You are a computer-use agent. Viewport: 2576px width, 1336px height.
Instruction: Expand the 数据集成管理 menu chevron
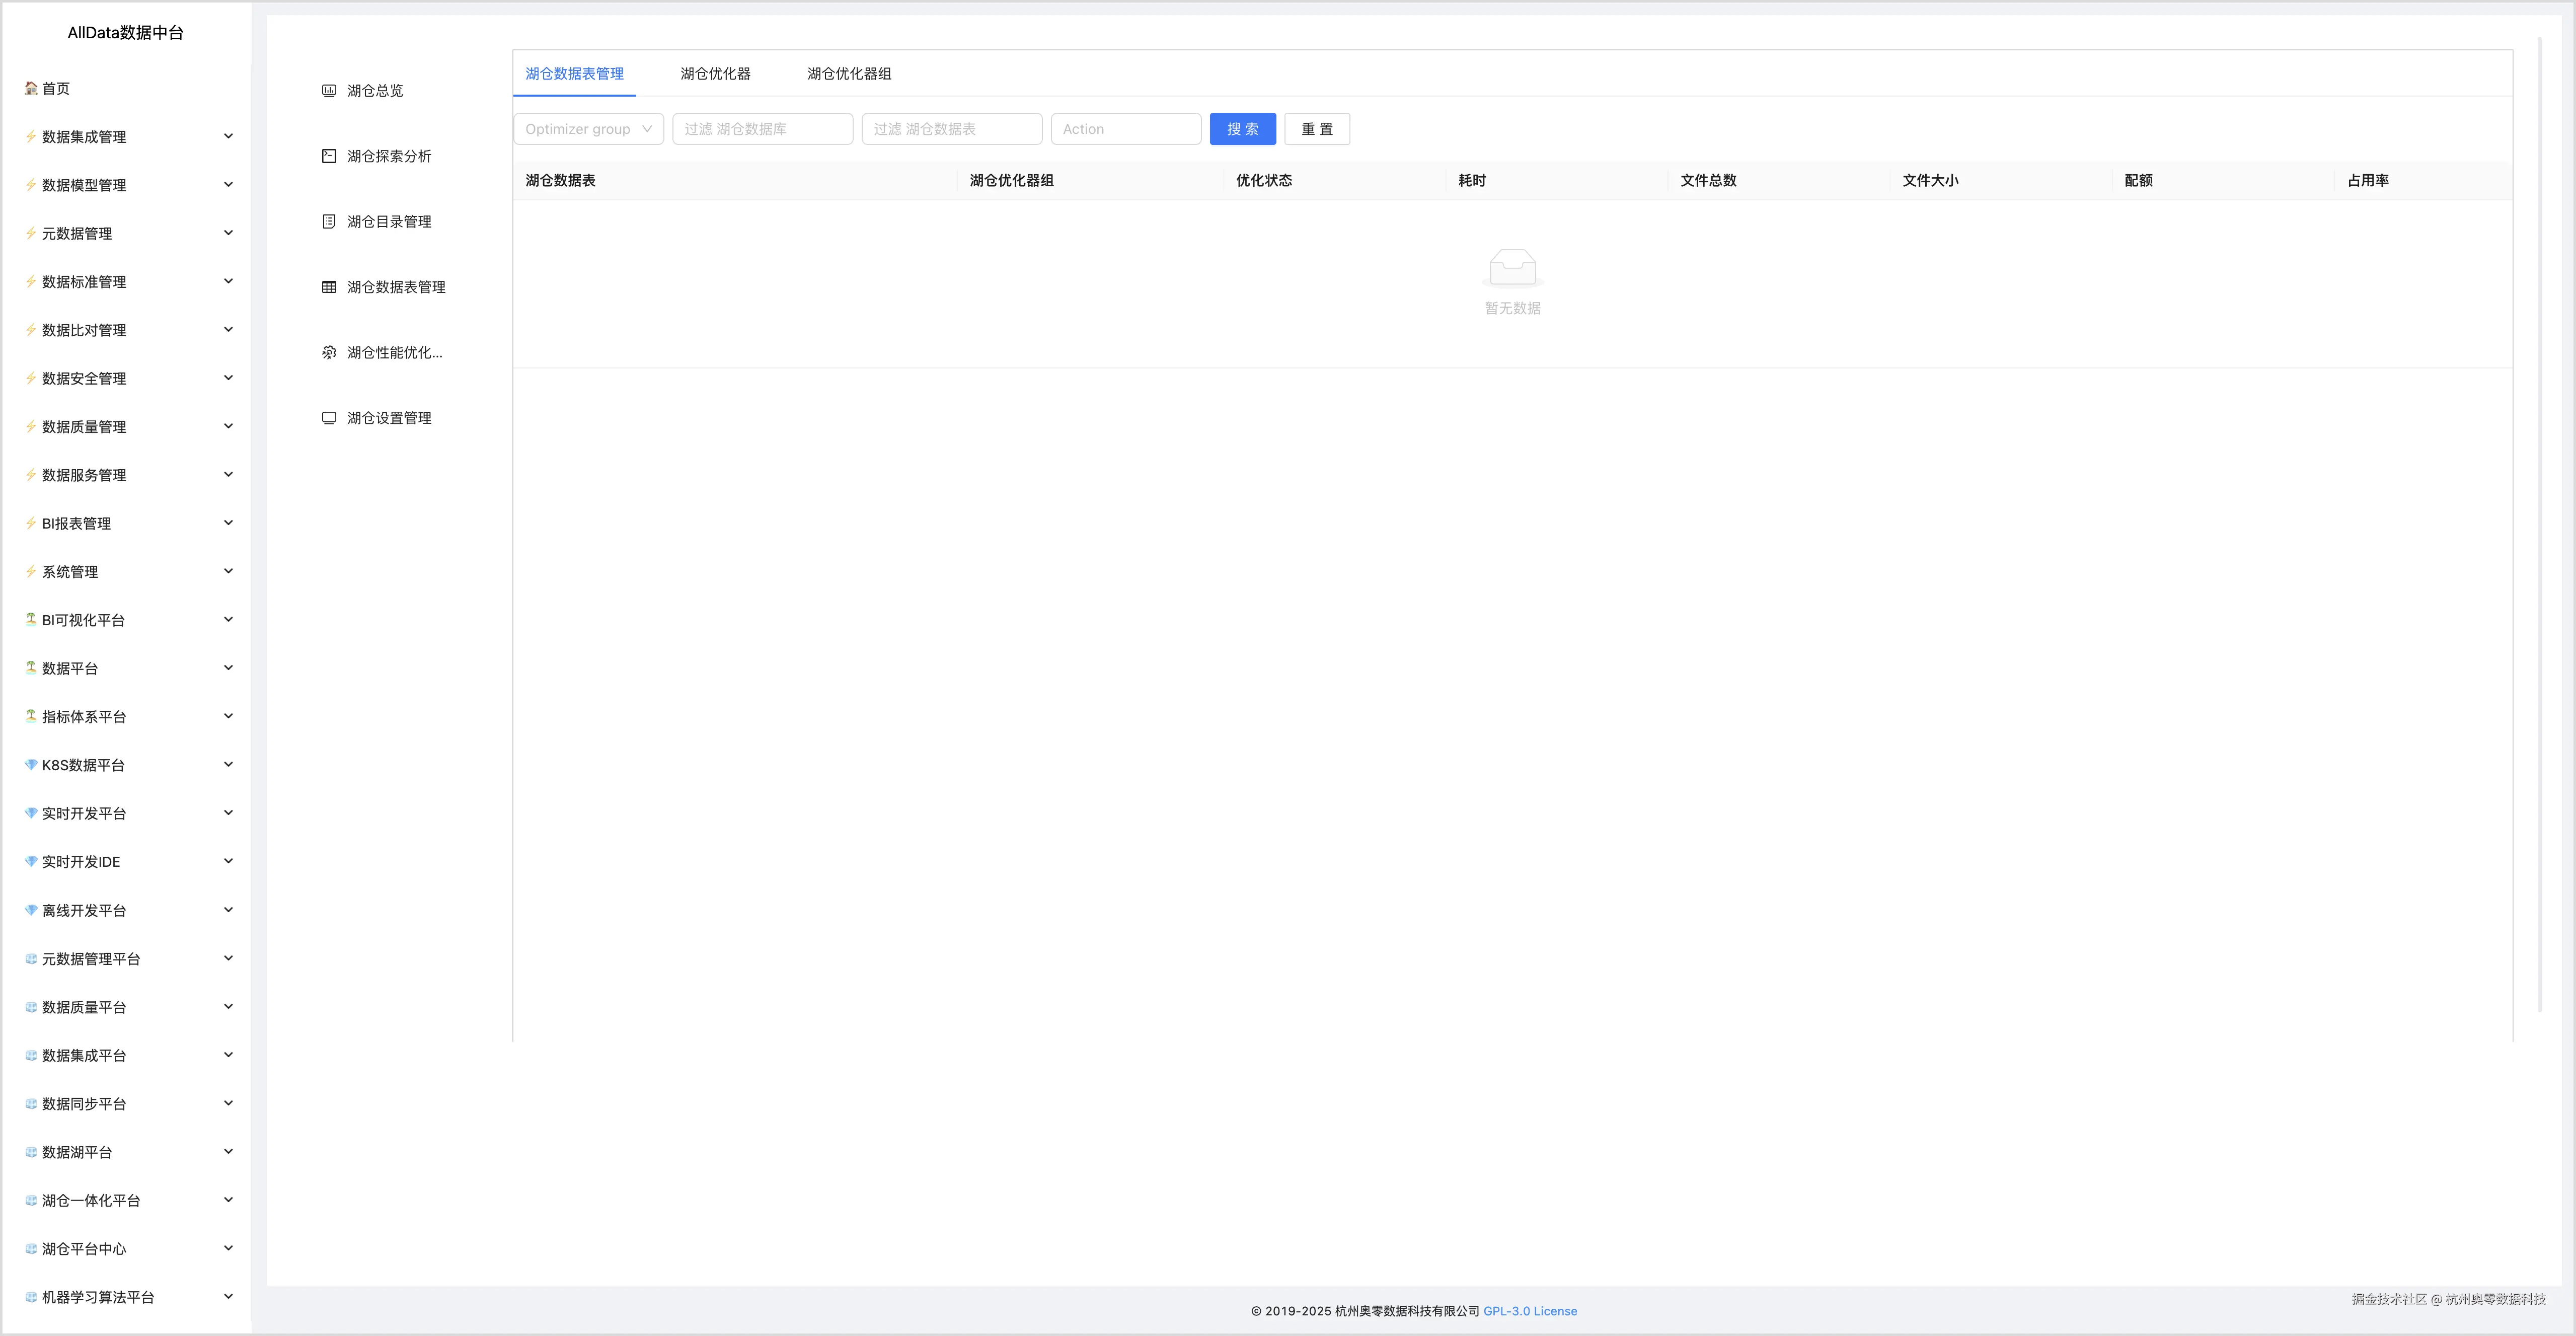pos(228,136)
